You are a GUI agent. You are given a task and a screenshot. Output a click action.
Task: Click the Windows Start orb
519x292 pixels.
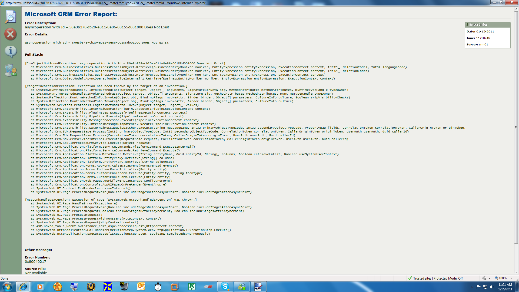pyautogui.click(x=7, y=287)
